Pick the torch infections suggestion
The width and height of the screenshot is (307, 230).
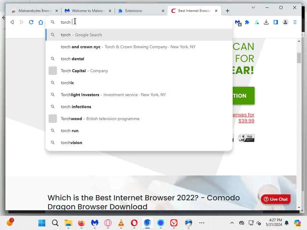[x=139, y=107]
